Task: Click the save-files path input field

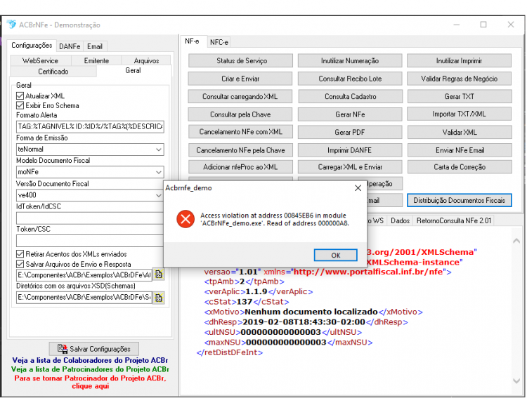Action: (84, 274)
